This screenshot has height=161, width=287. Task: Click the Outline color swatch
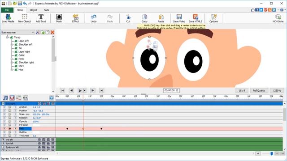[x=36, y=132]
